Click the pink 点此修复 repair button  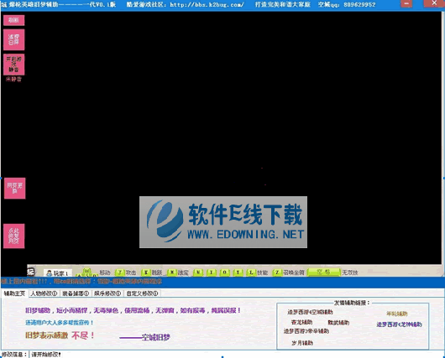pos(14,236)
